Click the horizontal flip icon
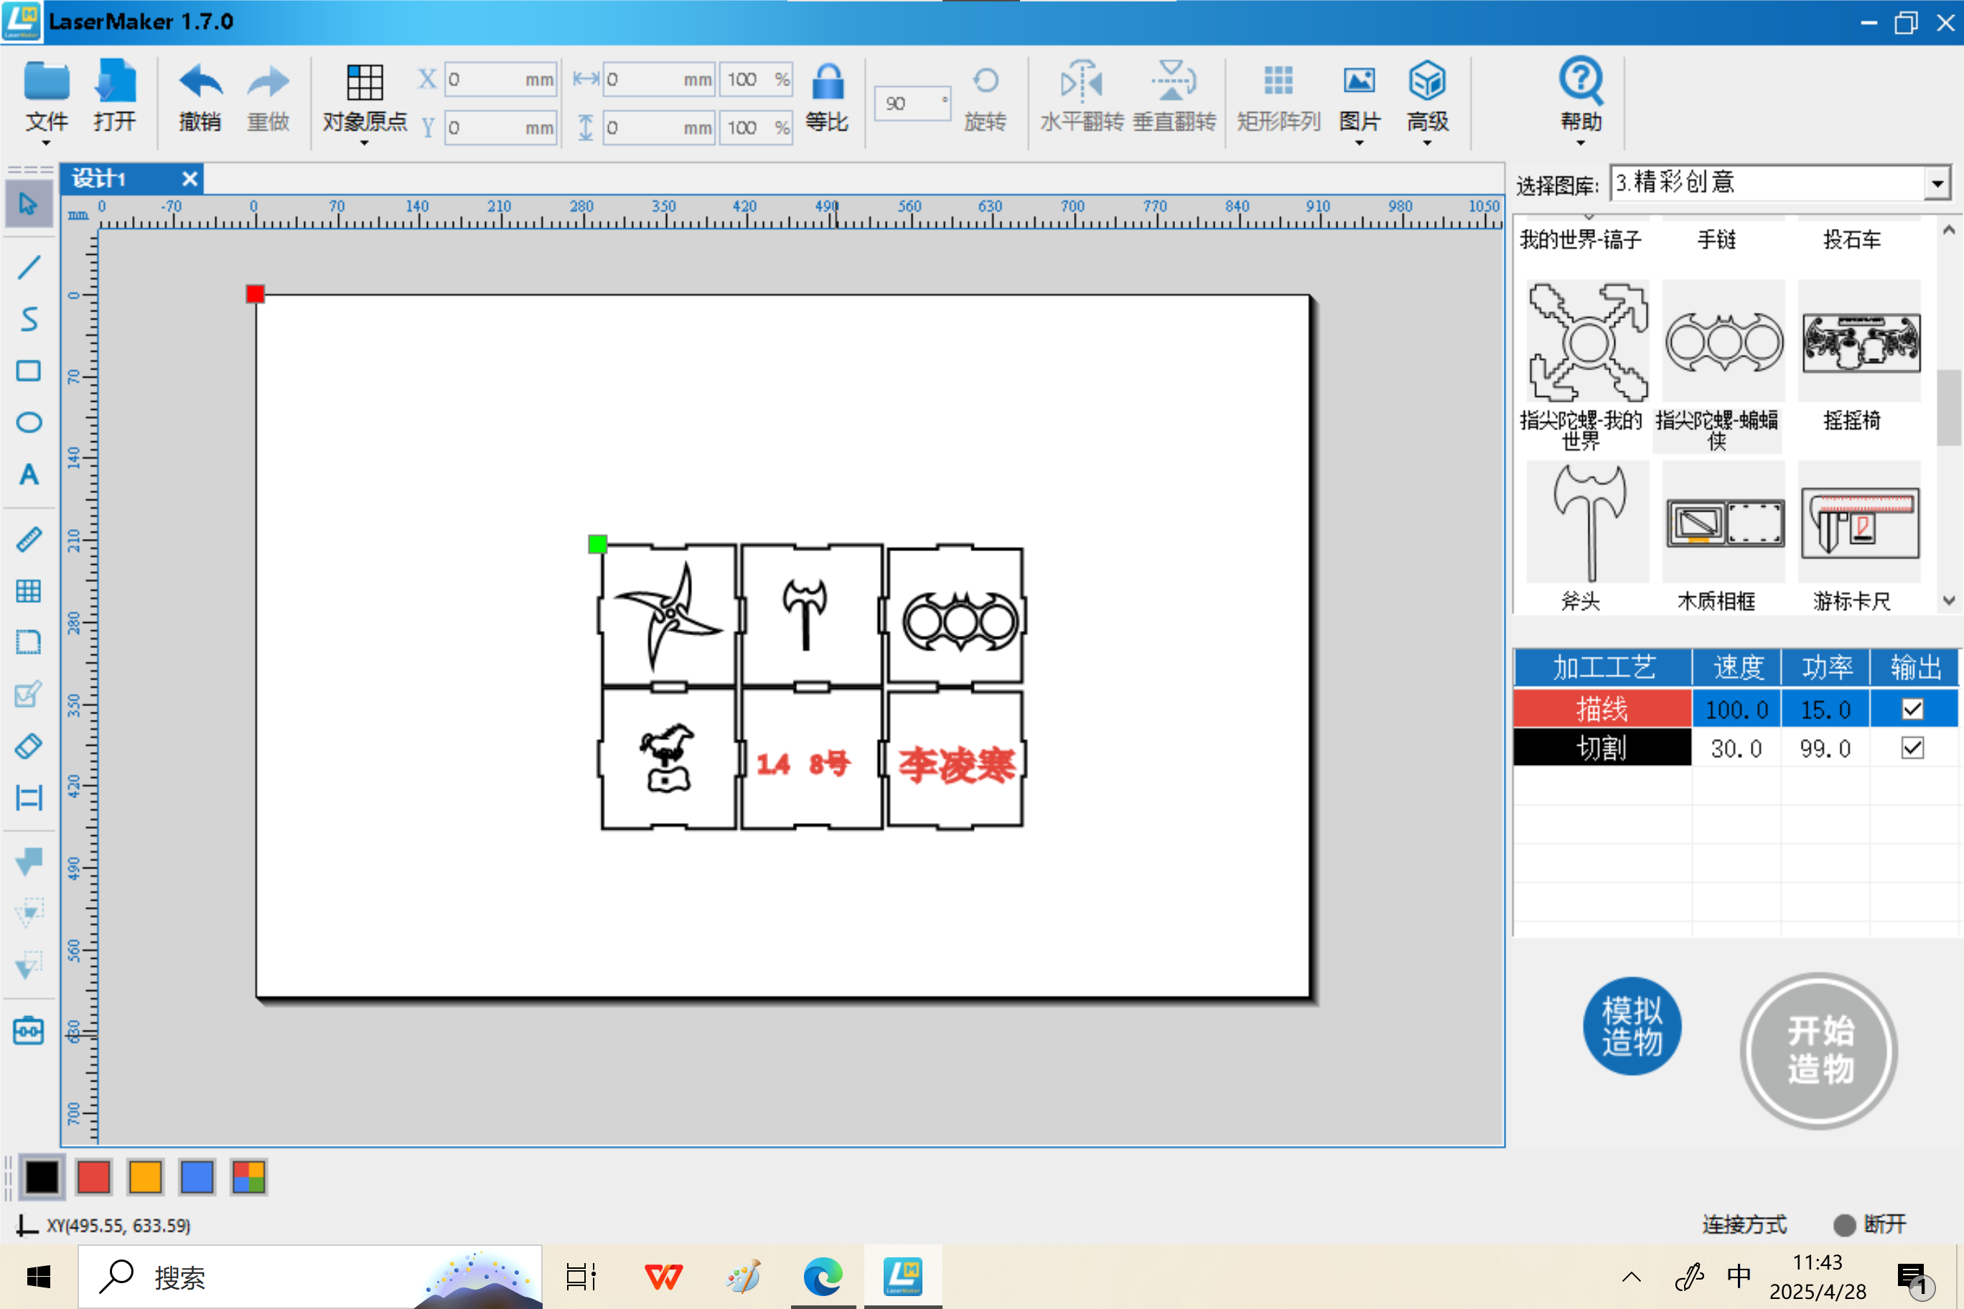Image resolution: width=1964 pixels, height=1309 pixels. coord(1081,83)
